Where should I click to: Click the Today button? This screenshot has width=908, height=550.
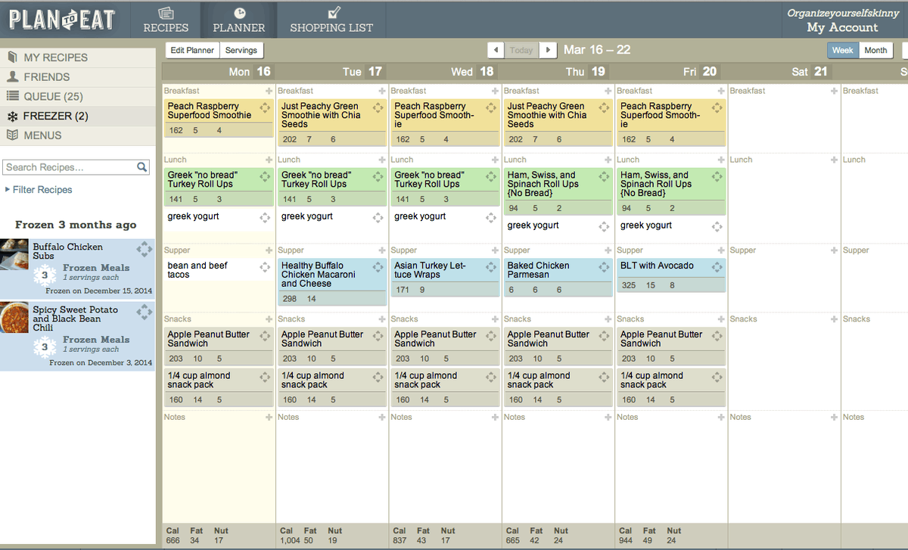[521, 50]
